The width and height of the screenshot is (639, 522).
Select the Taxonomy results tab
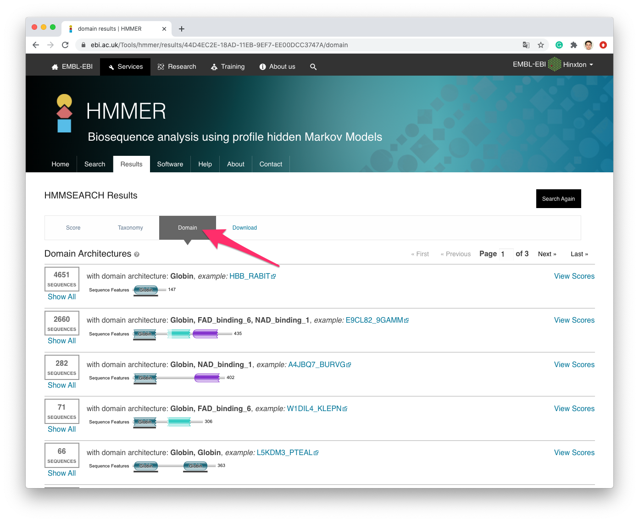click(x=130, y=227)
